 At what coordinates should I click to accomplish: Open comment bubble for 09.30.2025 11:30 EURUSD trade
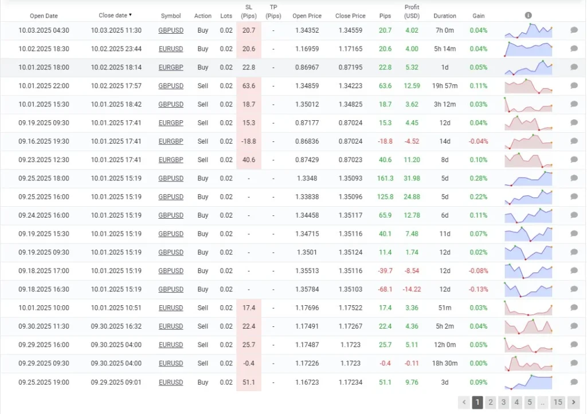click(x=574, y=326)
